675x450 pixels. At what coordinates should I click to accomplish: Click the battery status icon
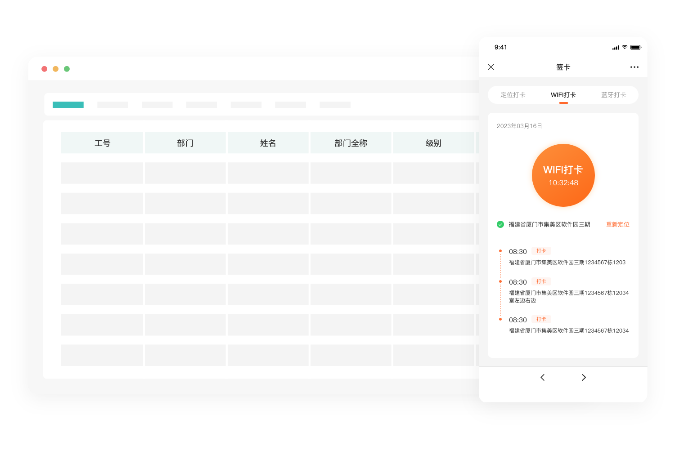coord(635,47)
